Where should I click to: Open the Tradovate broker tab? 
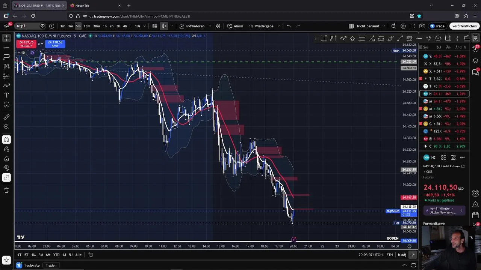pos(28,265)
